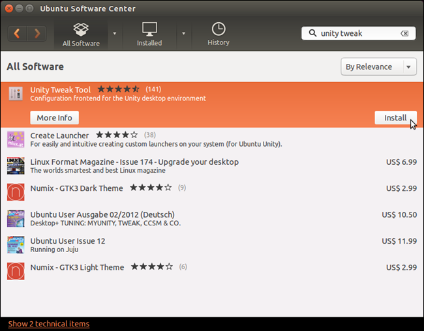
Task: Expand the Installed dropdown arrow
Action: click(x=183, y=33)
